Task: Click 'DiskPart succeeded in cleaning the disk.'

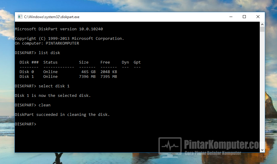Action: coord(62,115)
